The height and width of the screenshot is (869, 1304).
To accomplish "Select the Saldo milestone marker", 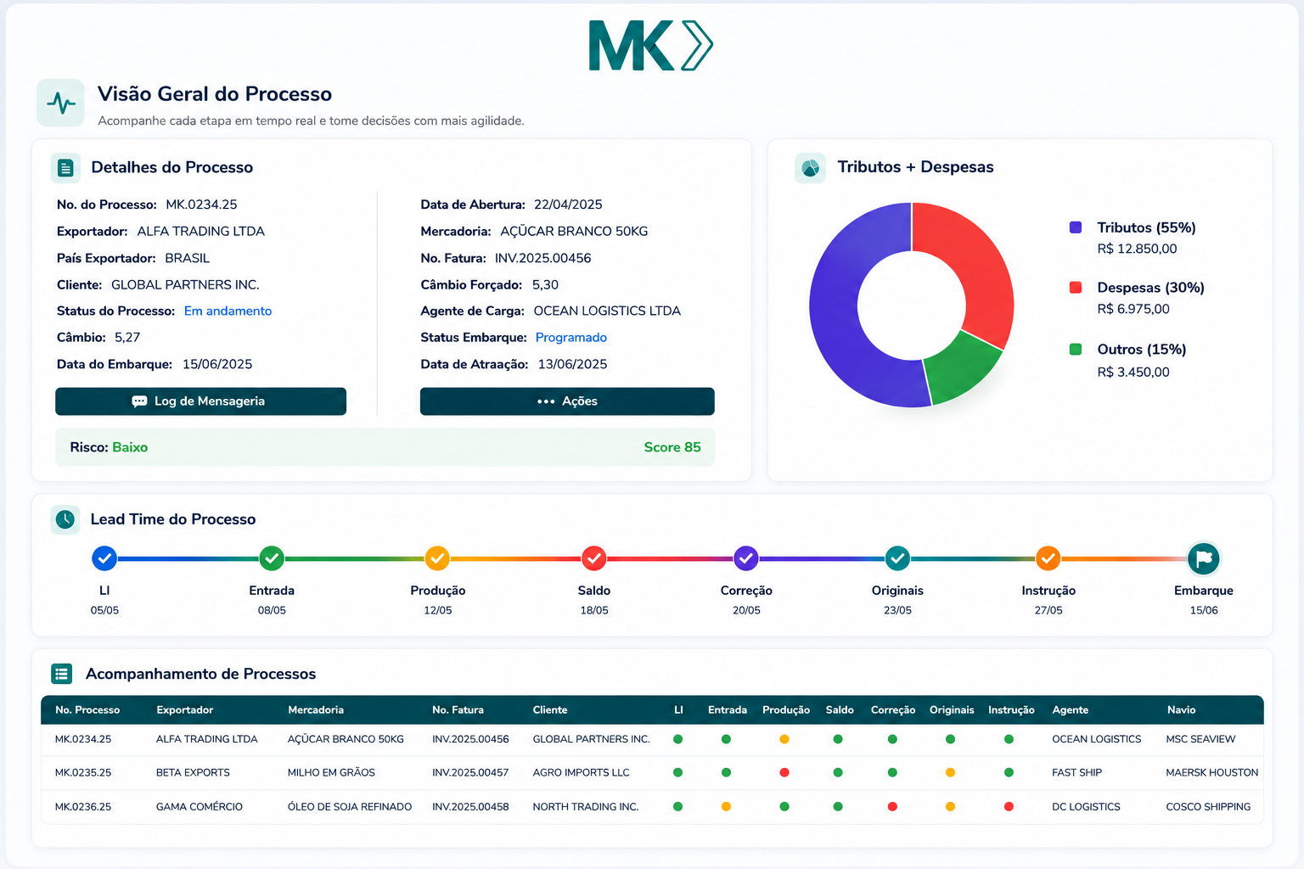I will pos(594,558).
